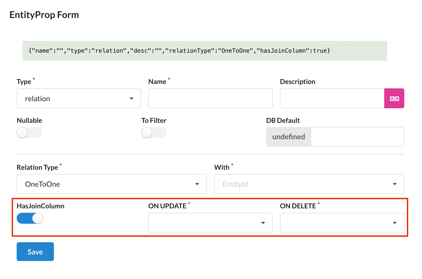The width and height of the screenshot is (422, 279).
Task: Toggle the Nullable switch
Action: point(29,133)
